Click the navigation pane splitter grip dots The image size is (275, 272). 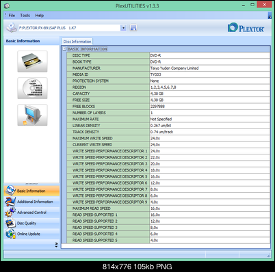(31, 184)
